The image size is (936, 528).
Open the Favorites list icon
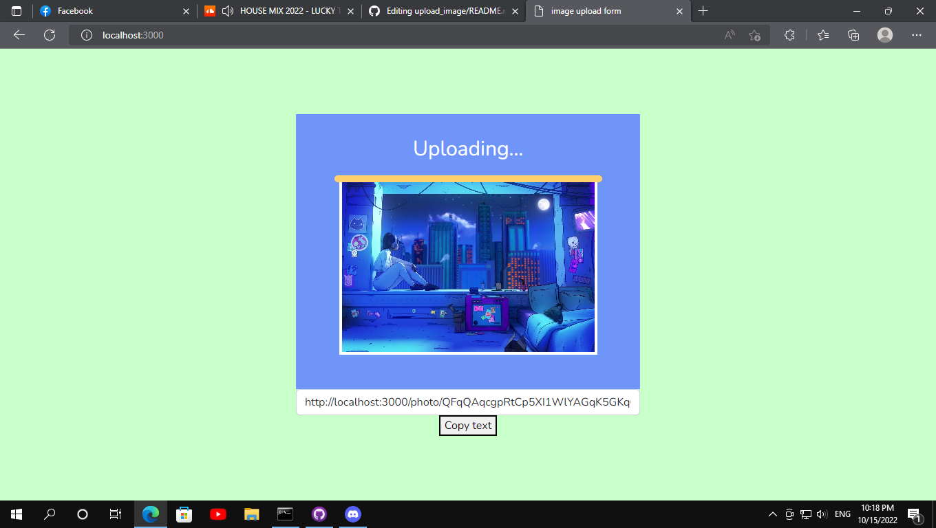tap(823, 35)
